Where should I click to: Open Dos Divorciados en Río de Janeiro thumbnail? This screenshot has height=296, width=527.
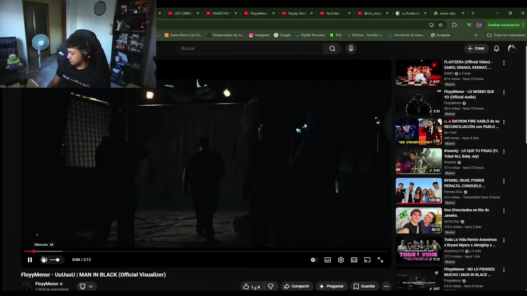419,220
